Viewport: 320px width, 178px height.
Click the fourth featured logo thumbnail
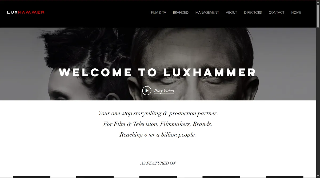click(221, 177)
